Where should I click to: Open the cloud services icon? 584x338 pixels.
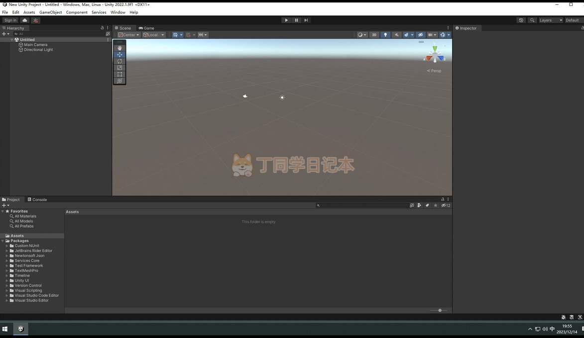pyautogui.click(x=24, y=20)
